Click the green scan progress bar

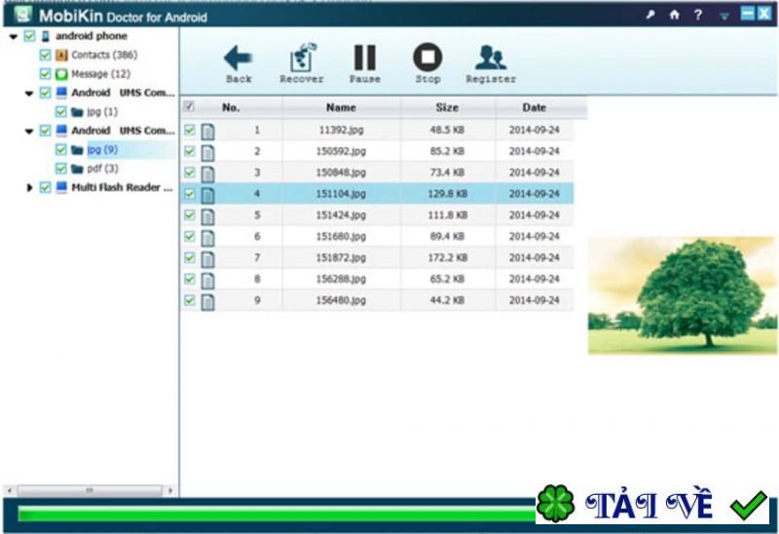[x=277, y=515]
